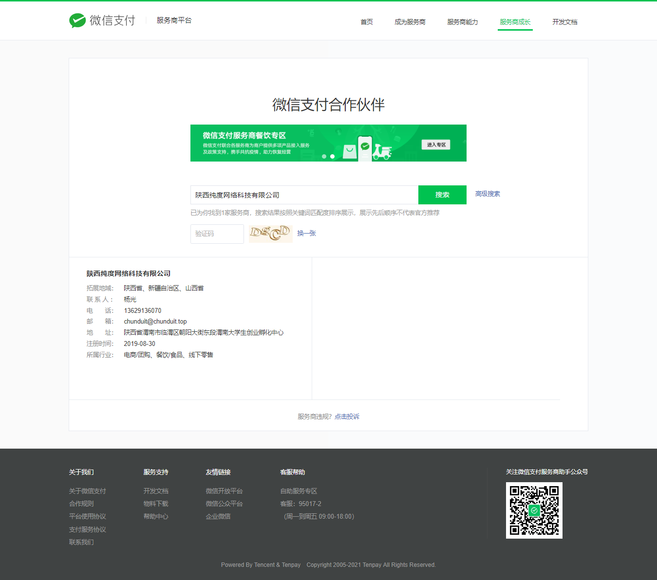Open the 帮助中心 footer link

(x=156, y=516)
